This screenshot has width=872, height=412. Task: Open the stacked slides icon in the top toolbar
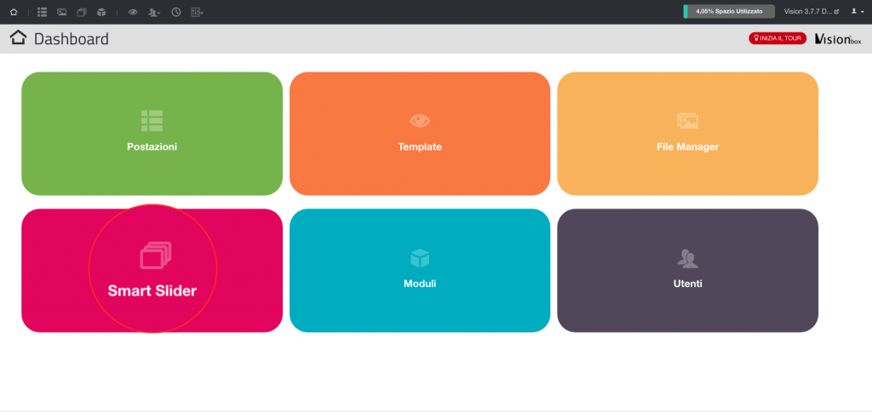82,12
